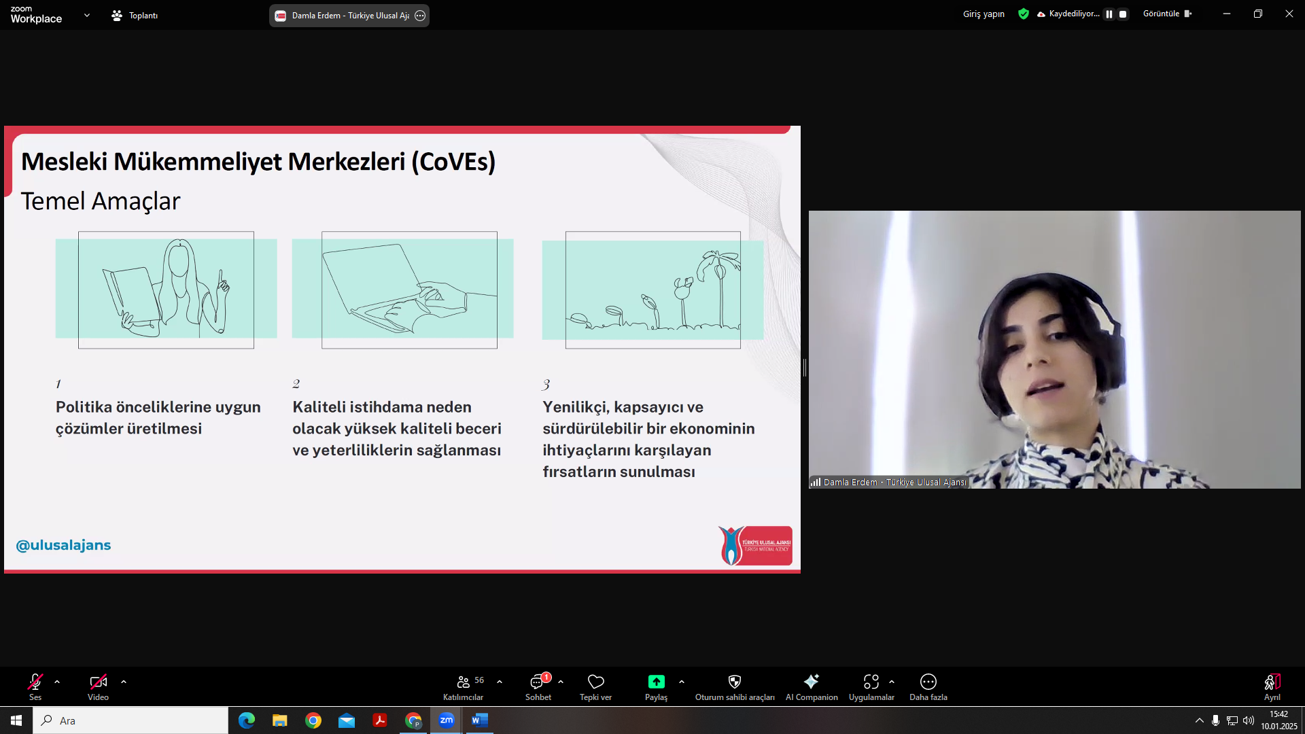Expand audio options arrow next to Ses

(57, 682)
